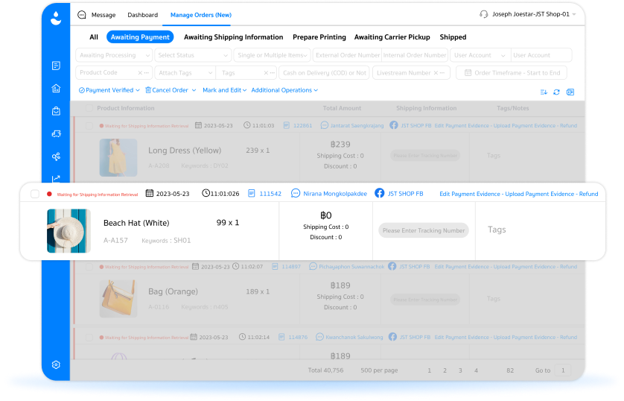Expand the Cancel Order dropdown
Image resolution: width=624 pixels, height=401 pixels.
coord(171,90)
